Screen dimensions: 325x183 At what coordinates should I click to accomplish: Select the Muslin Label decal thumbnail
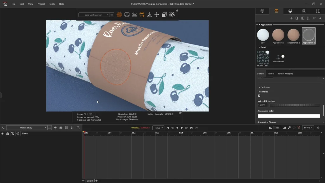278,57
